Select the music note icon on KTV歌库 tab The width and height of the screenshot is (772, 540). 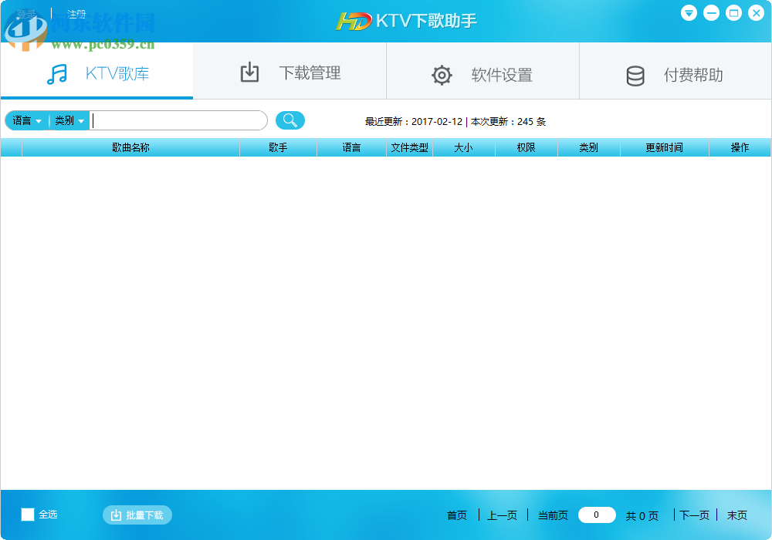click(56, 73)
